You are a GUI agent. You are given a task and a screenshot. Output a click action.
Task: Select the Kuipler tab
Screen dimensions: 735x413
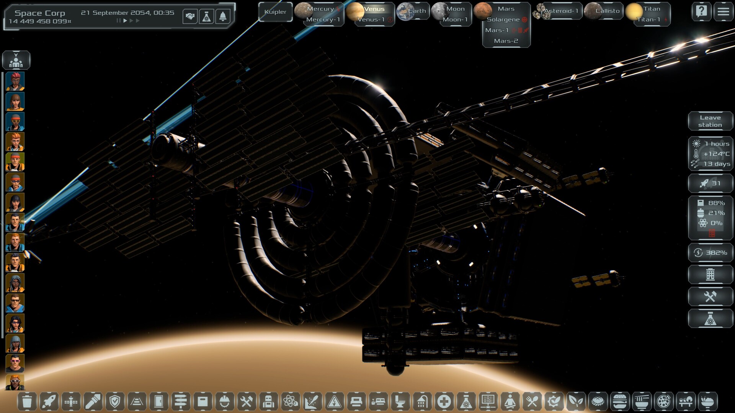[x=275, y=12]
